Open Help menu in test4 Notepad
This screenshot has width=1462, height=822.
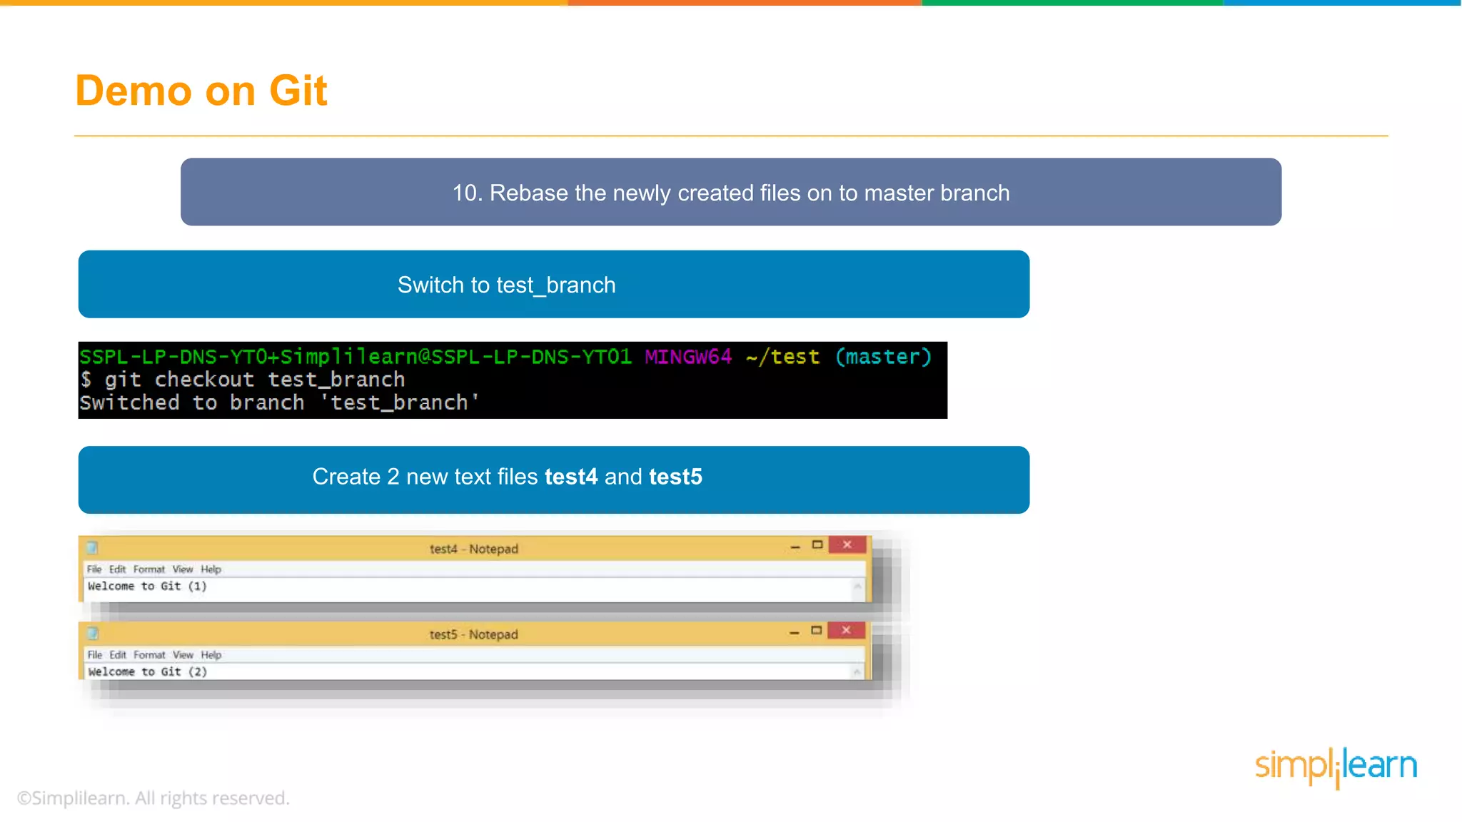point(211,569)
